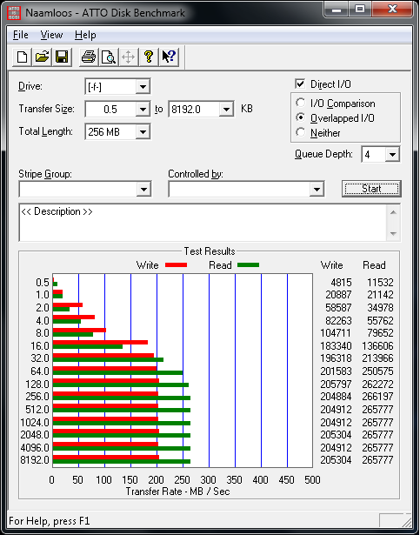Start the benchmark with the Start button

point(371,189)
